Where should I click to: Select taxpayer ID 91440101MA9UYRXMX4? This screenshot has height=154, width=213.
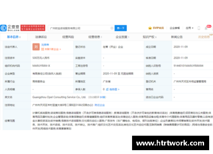point(188,66)
